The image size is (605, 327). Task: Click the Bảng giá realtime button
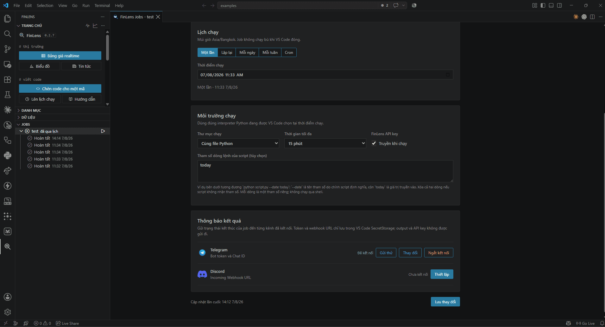pos(60,56)
